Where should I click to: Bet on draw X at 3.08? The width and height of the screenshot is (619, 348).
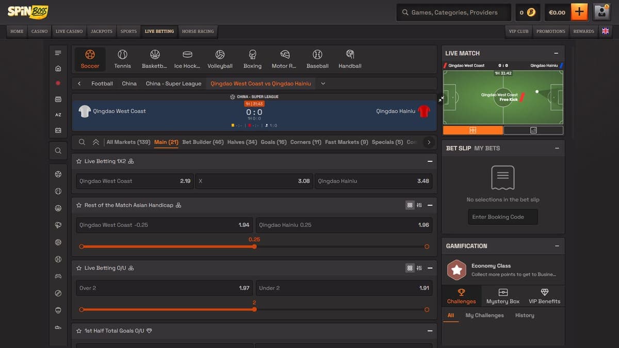[x=254, y=181]
